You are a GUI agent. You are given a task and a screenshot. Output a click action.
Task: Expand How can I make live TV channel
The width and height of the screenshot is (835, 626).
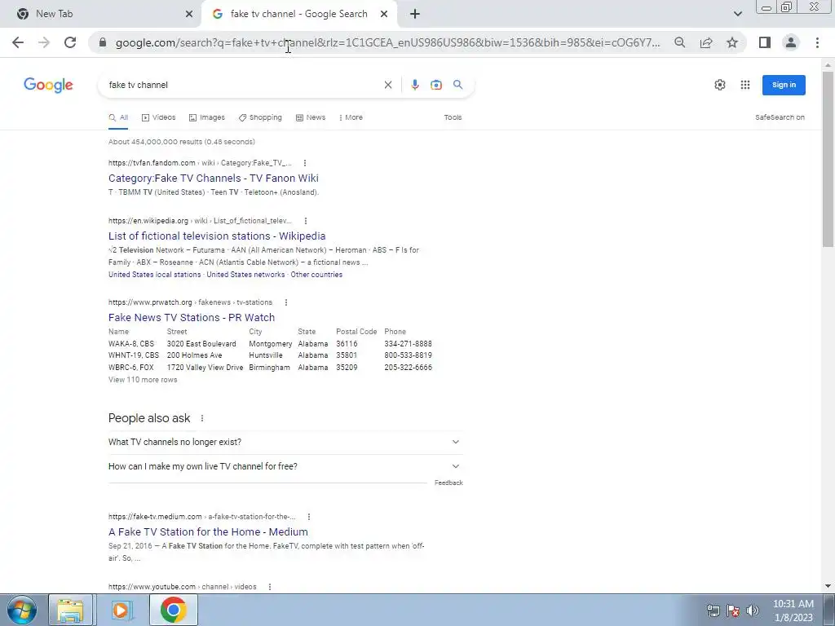click(285, 466)
